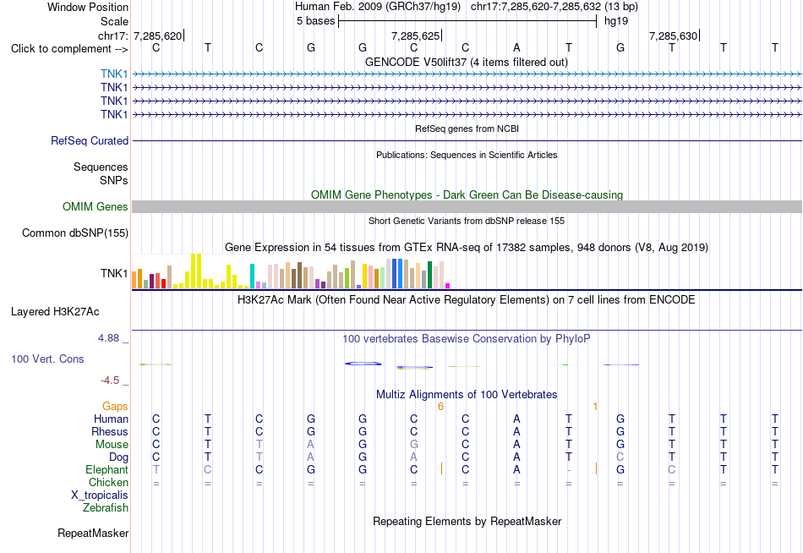The width and height of the screenshot is (803, 553).
Task: Click the GTEx Gene Expression in 54 tissues title
Action: [466, 248]
